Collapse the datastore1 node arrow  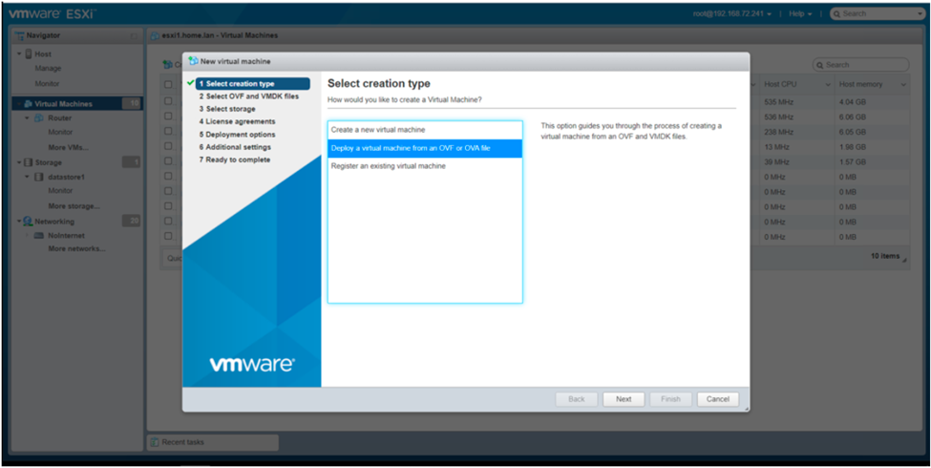coord(28,177)
